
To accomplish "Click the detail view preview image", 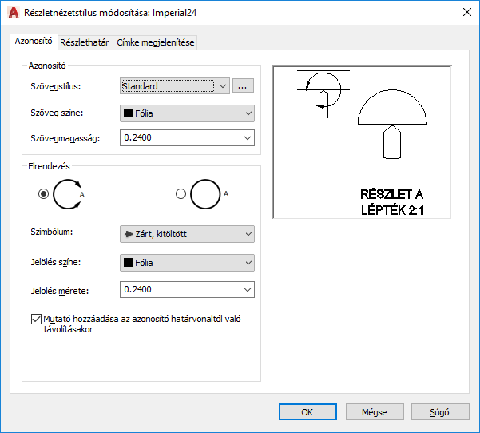I will click(x=362, y=142).
